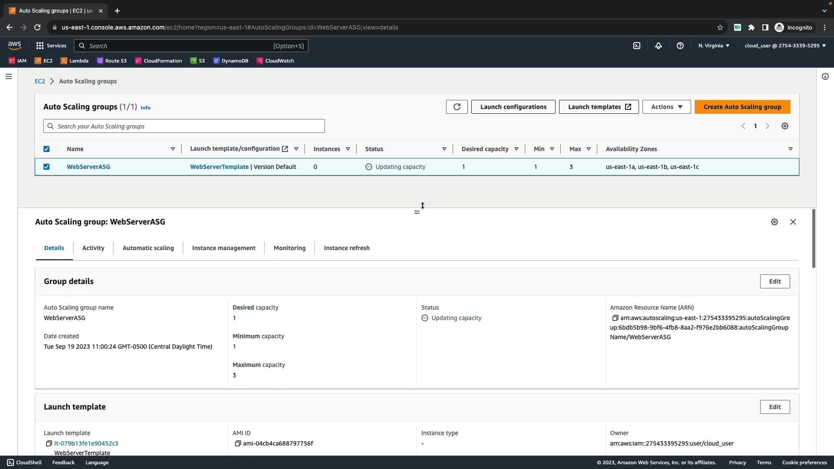Viewport: 834px width, 469px height.
Task: Switch to the Activity tab
Action: tap(93, 248)
